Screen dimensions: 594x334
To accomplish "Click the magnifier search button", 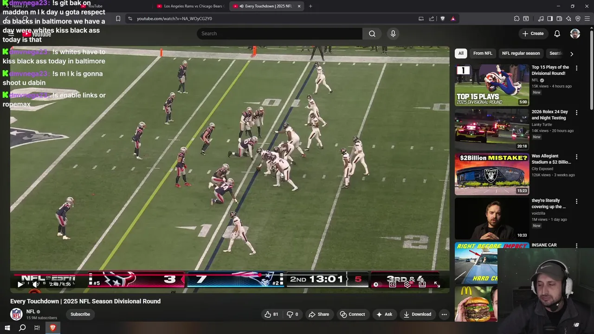I will tap(372, 33).
